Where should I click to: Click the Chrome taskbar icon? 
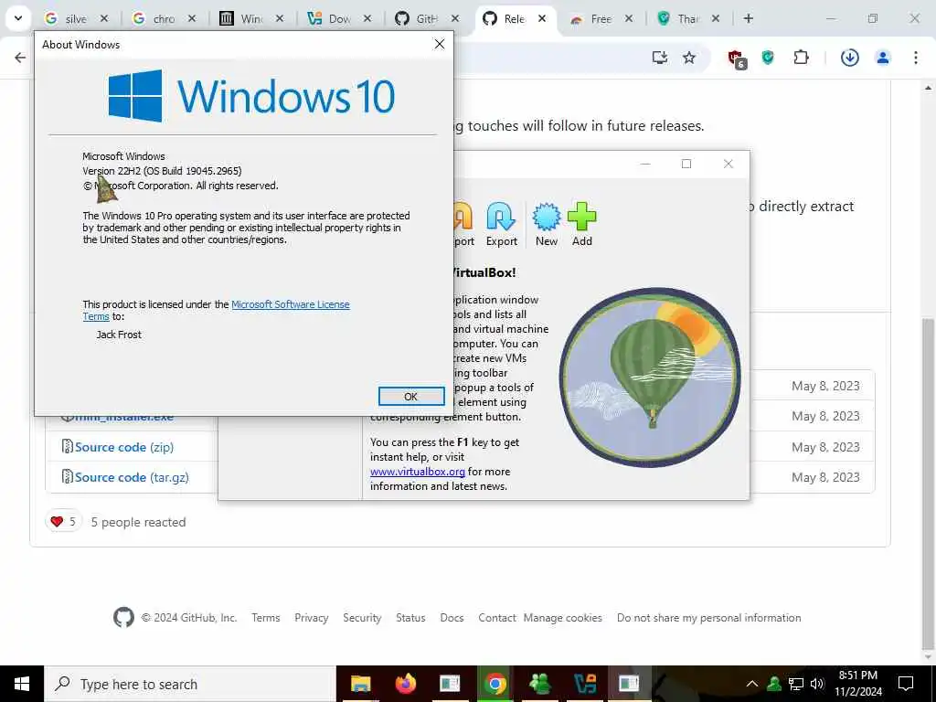[x=495, y=684]
